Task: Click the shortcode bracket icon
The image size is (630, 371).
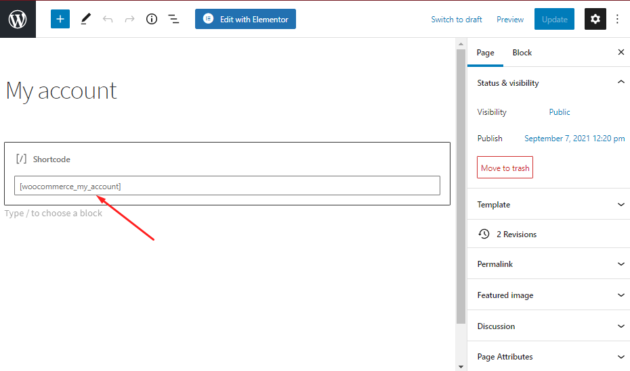Action: 21,159
